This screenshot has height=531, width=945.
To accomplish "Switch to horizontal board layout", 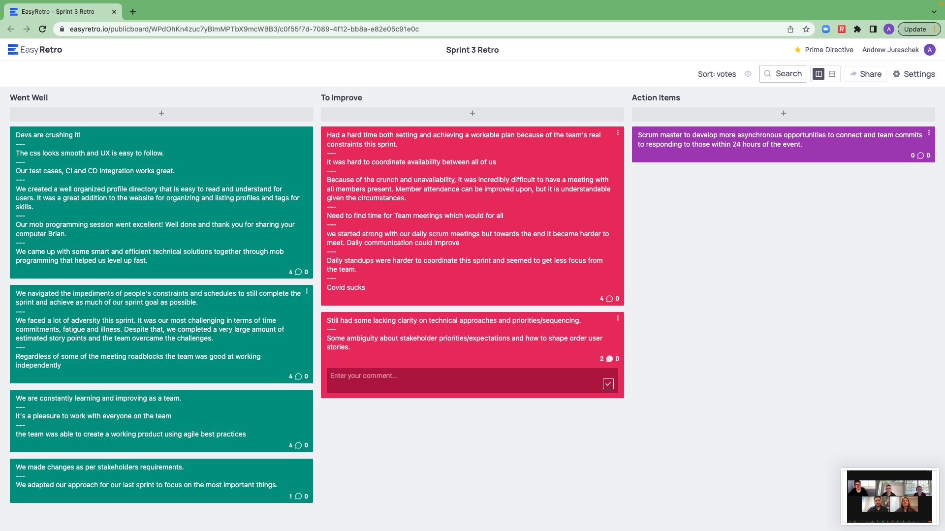I will tap(832, 74).
